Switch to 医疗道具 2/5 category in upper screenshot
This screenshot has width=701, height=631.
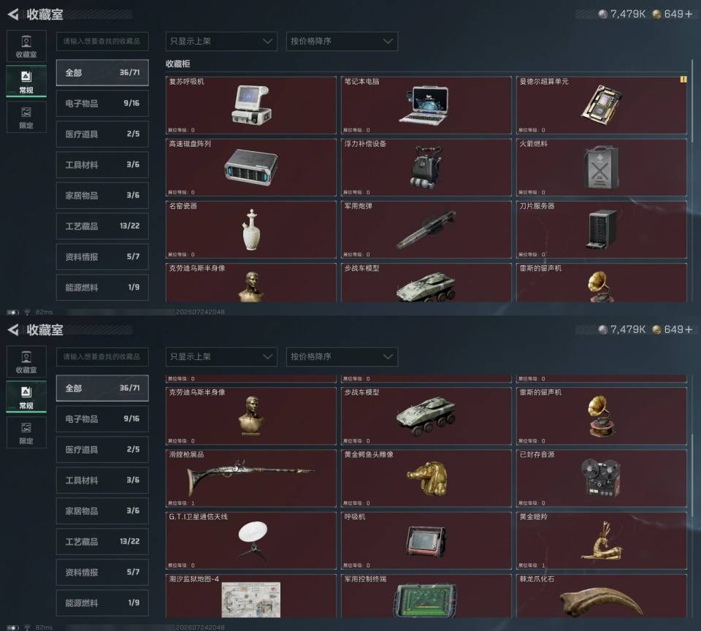tap(102, 134)
